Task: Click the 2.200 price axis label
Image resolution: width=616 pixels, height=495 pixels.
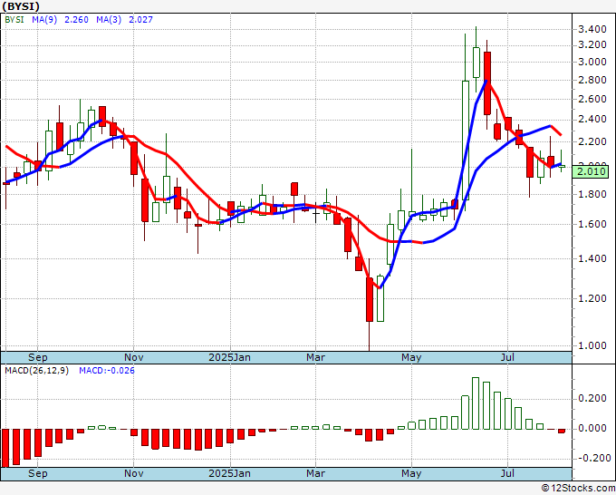Action: [592, 141]
